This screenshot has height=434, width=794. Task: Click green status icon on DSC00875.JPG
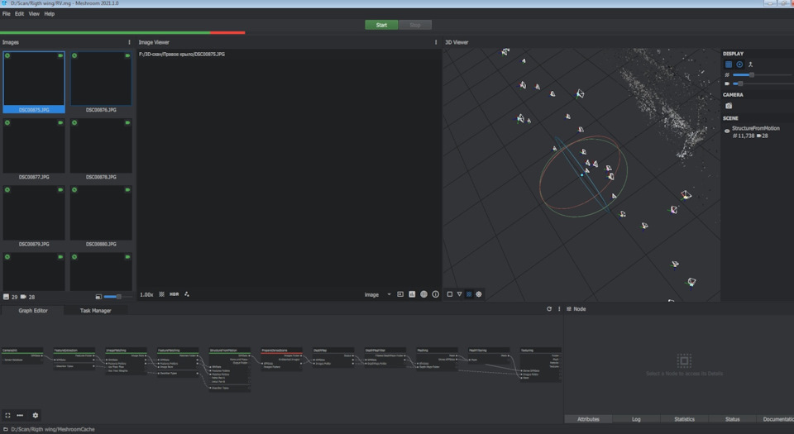[x=7, y=55]
